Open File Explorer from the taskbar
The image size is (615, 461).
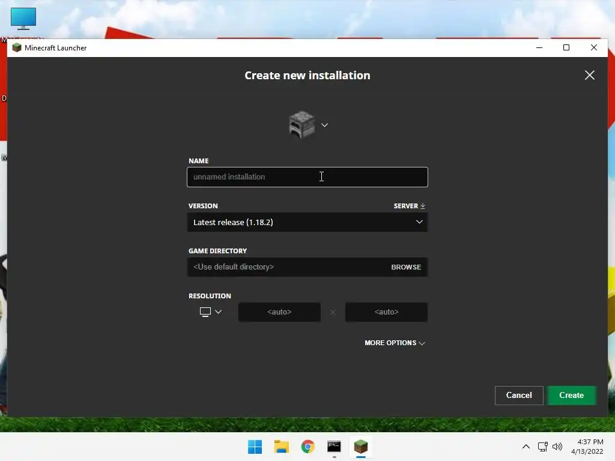click(281, 447)
